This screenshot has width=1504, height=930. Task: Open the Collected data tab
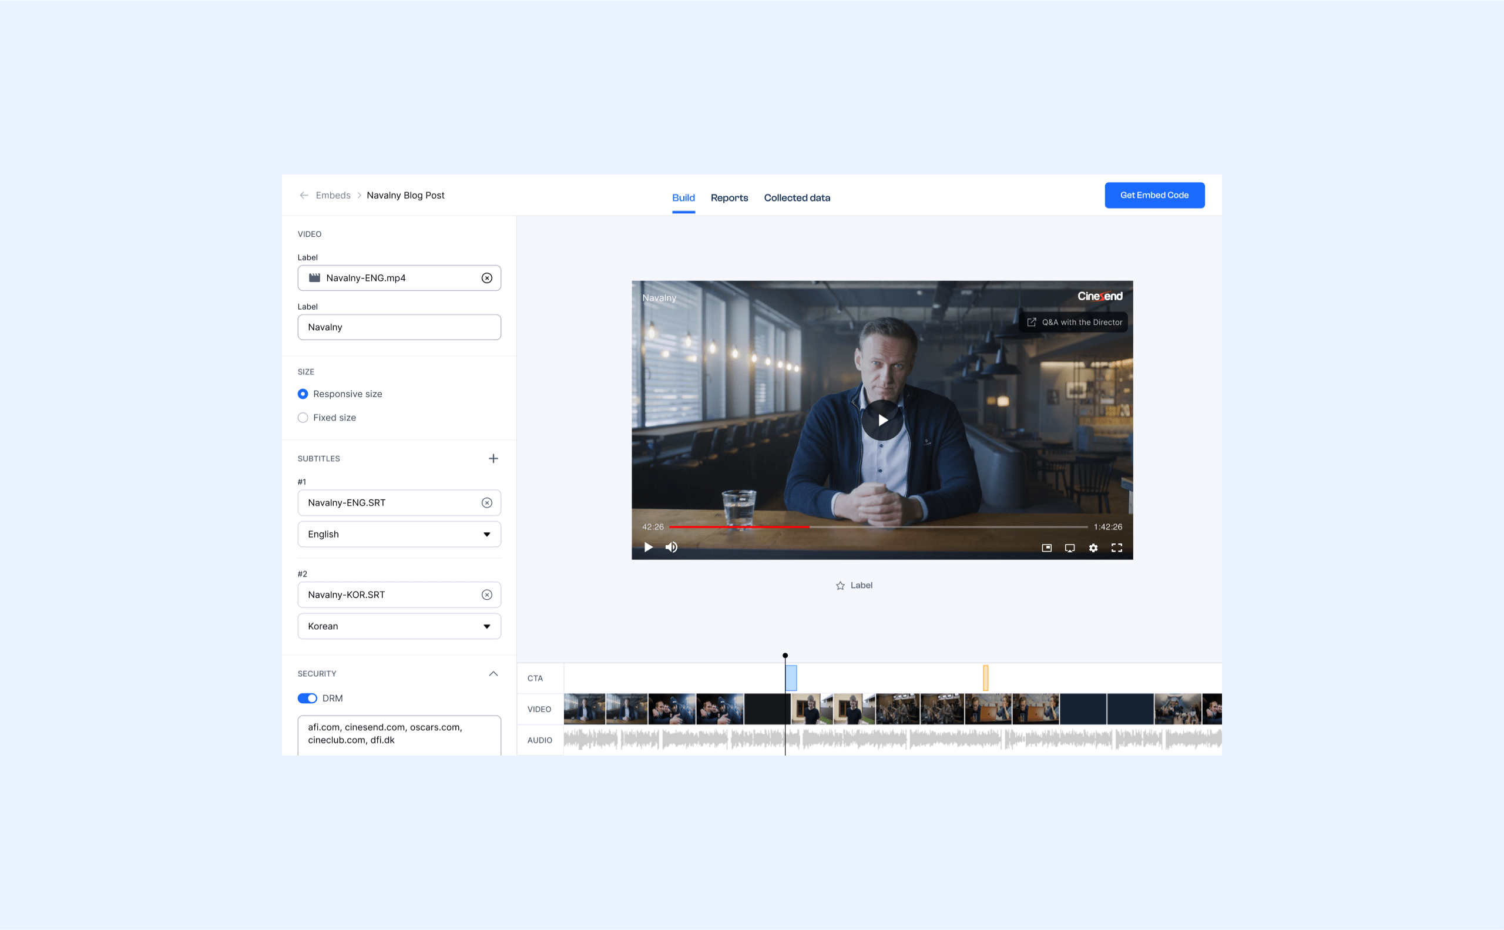point(797,197)
